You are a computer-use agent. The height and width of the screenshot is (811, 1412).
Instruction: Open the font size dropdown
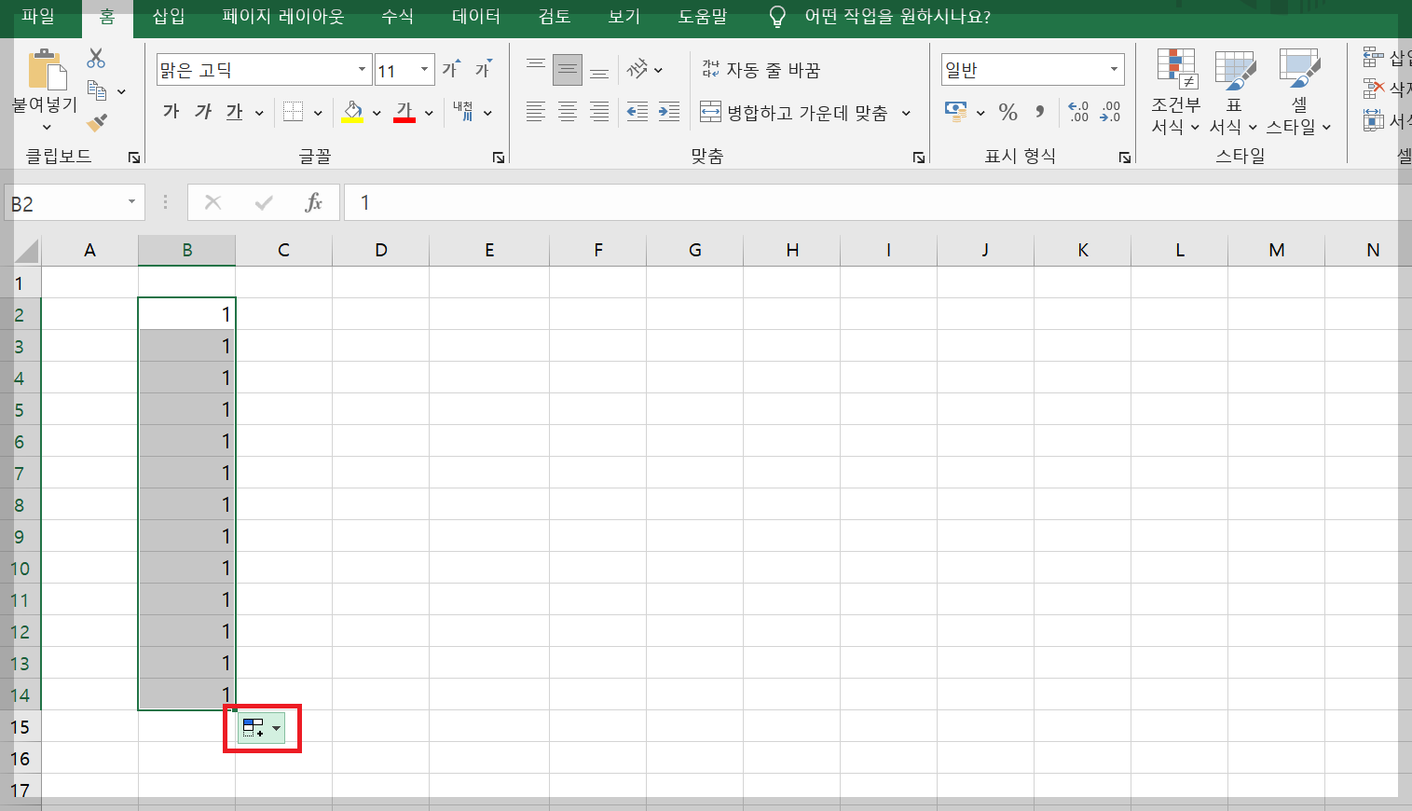pyautogui.click(x=425, y=69)
